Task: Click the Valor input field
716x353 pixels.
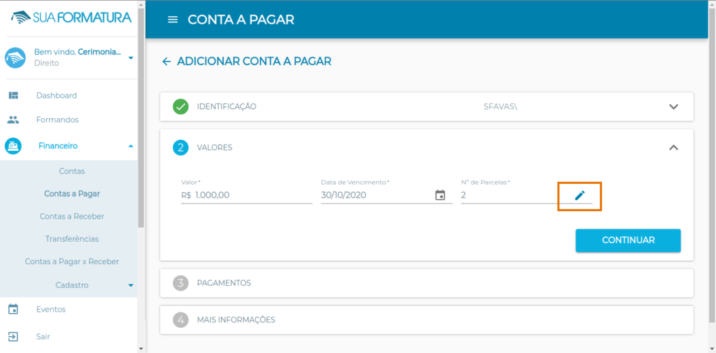Action: point(252,196)
